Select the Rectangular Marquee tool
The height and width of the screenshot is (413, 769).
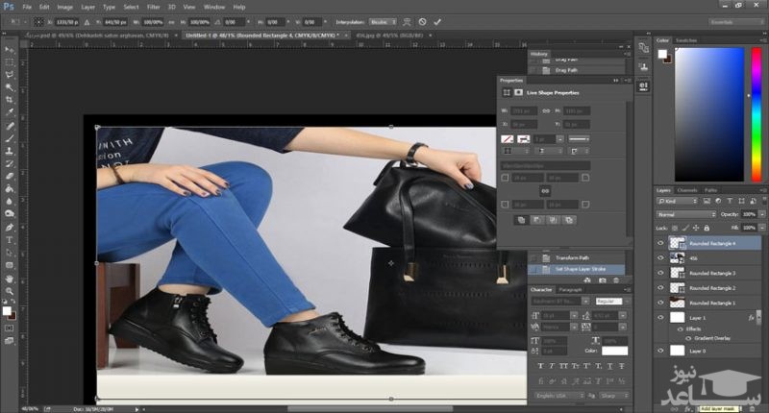click(x=10, y=61)
